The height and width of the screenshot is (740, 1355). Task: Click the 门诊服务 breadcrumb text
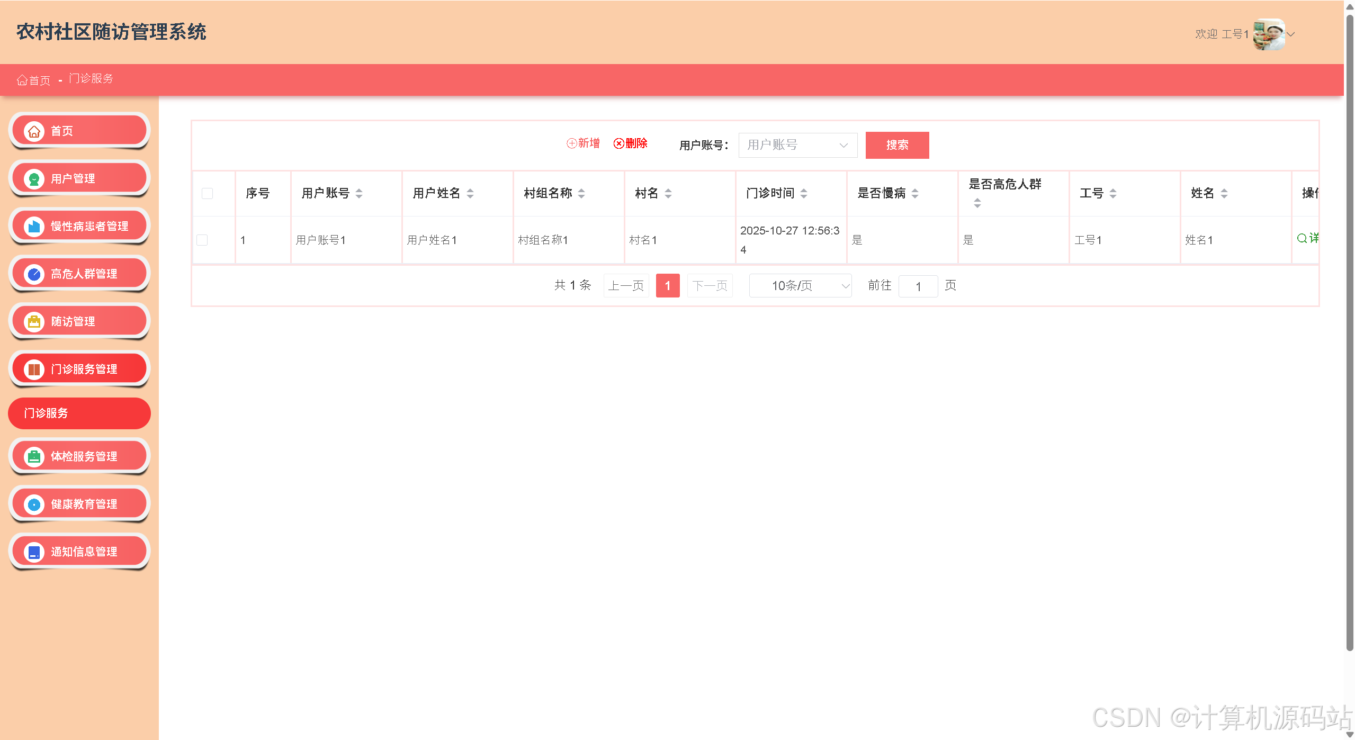[91, 79]
